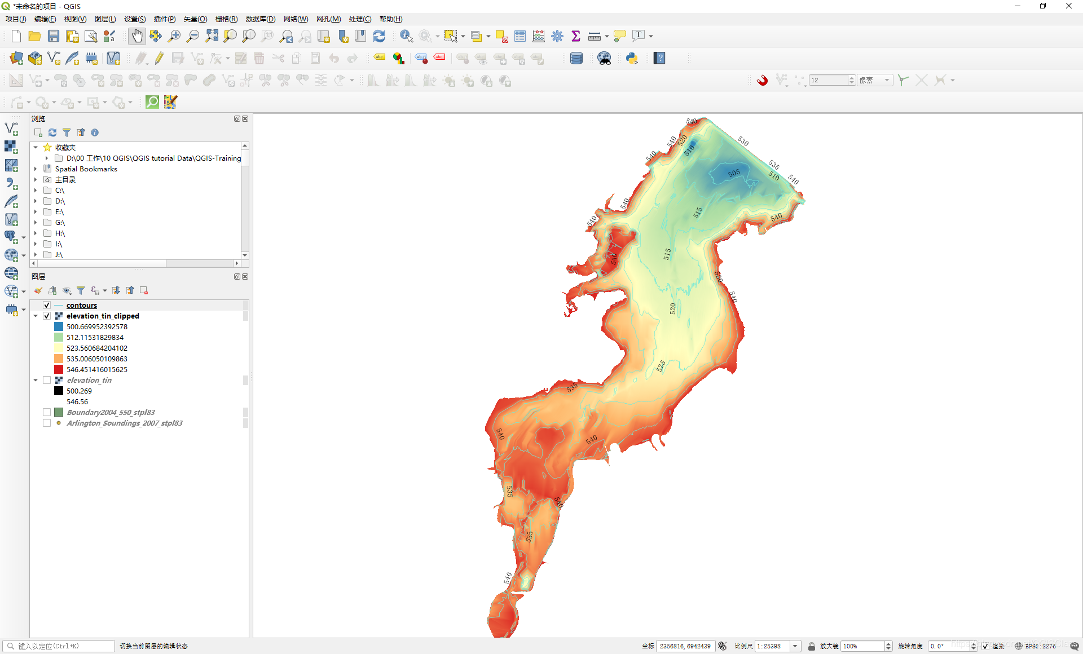This screenshot has height=654, width=1083.
Task: Check Arlington_Soundings_2007_stpl83 layer visibility
Action: point(47,423)
